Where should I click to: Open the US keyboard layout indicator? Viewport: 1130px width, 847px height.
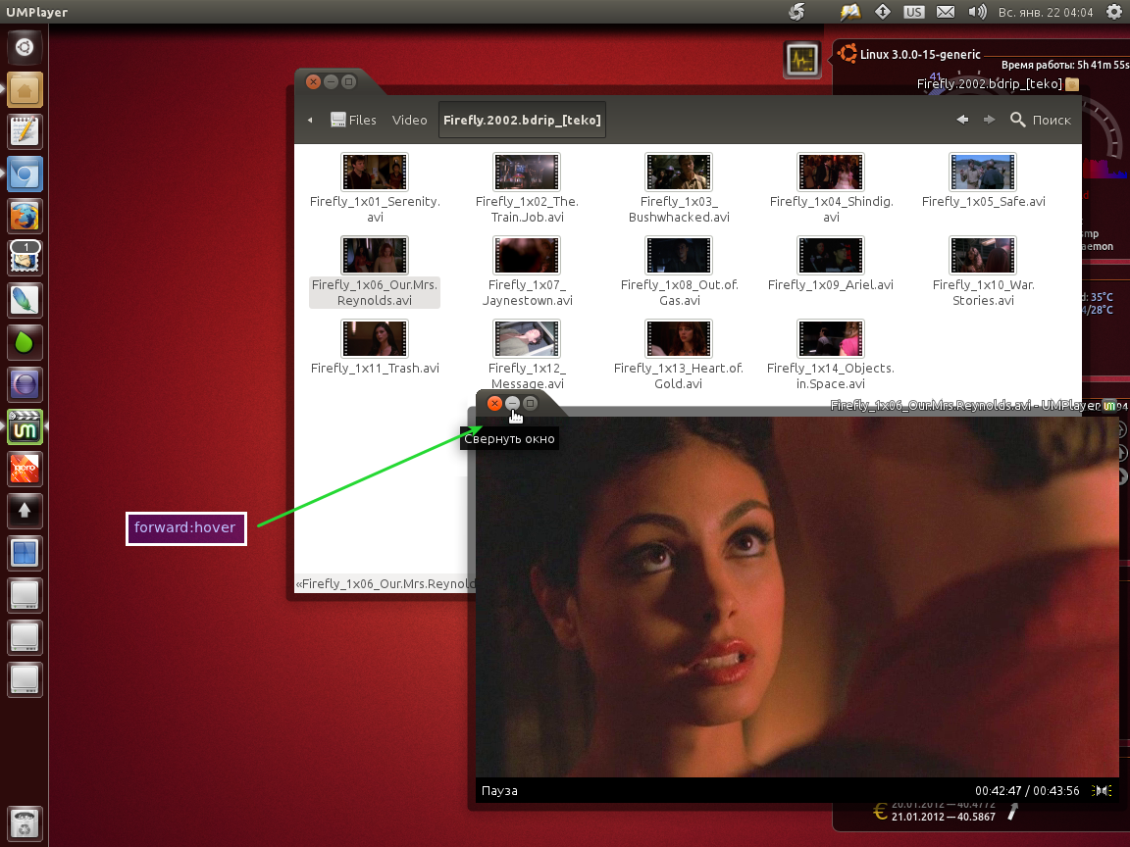coord(914,12)
